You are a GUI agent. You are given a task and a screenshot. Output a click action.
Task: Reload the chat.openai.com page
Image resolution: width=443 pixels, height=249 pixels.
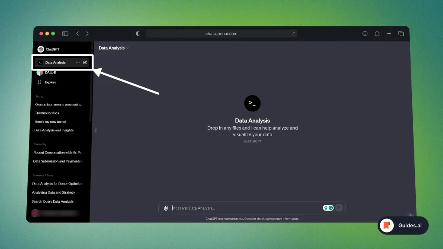pos(294,34)
